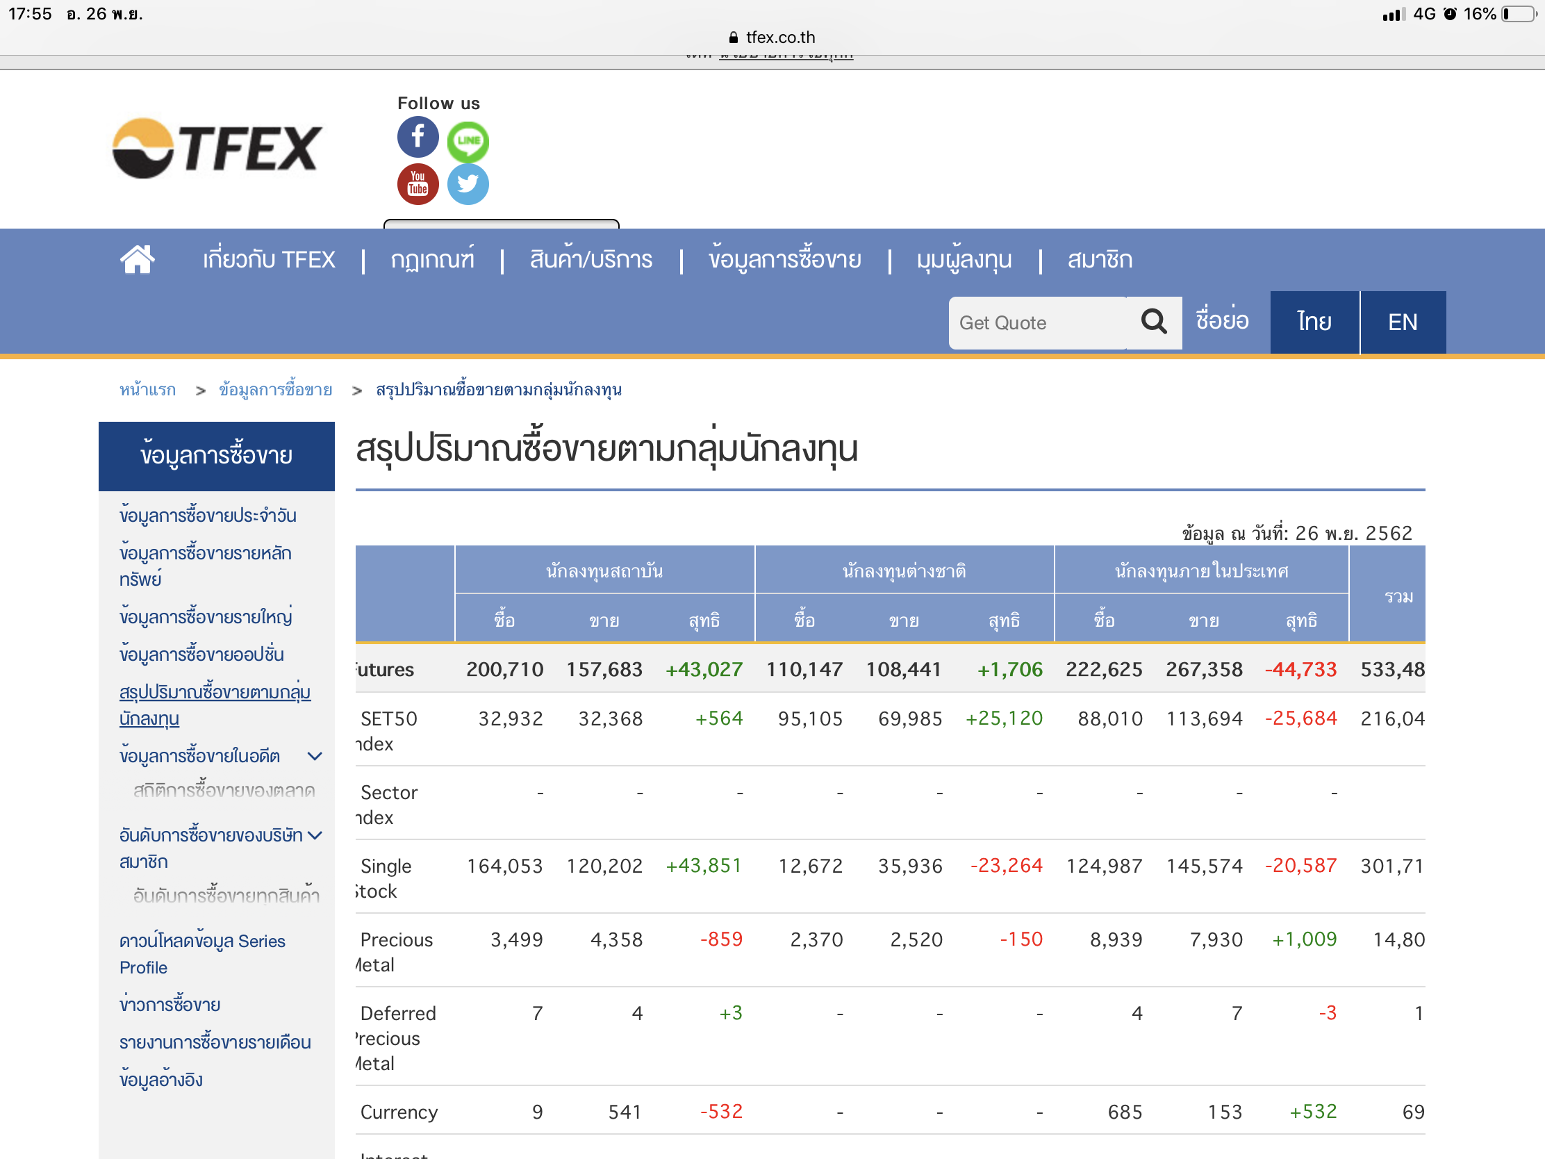Click the TFEX logo
The width and height of the screenshot is (1545, 1159).
pos(217,148)
